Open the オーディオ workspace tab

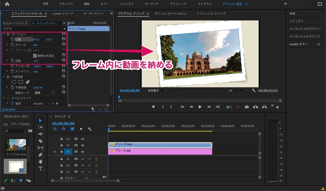tap(152, 4)
